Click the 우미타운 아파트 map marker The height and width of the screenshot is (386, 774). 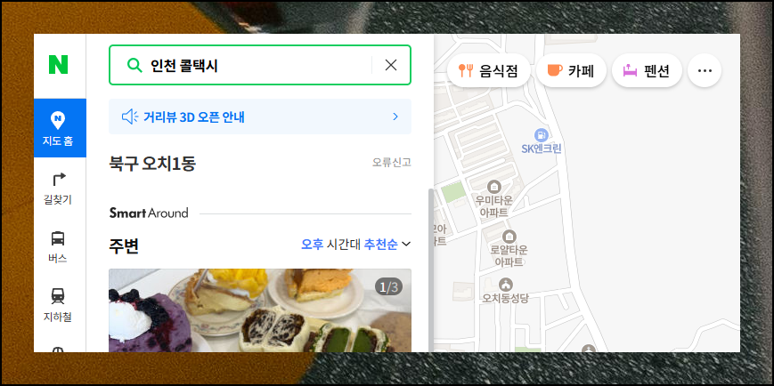(493, 187)
